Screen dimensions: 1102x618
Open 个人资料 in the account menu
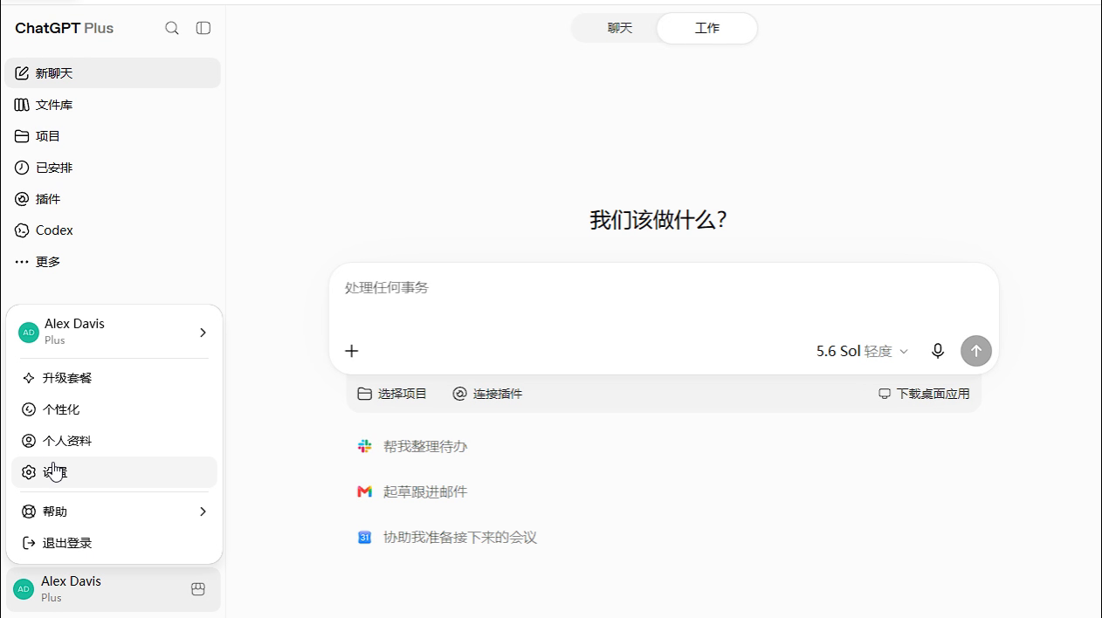point(114,441)
